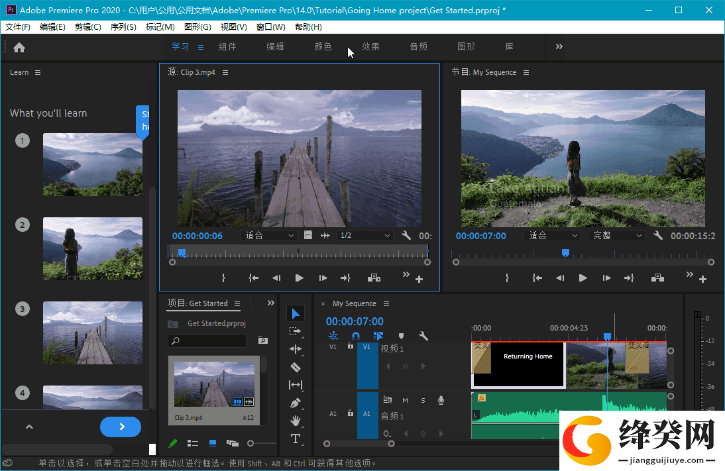Toggle lock on audio track A1
The height and width of the screenshot is (471, 725).
point(351,413)
